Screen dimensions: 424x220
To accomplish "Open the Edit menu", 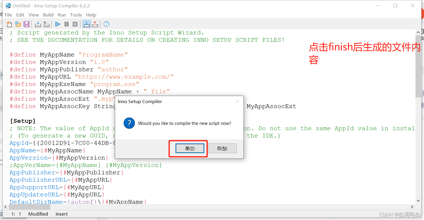I will (x=20, y=15).
